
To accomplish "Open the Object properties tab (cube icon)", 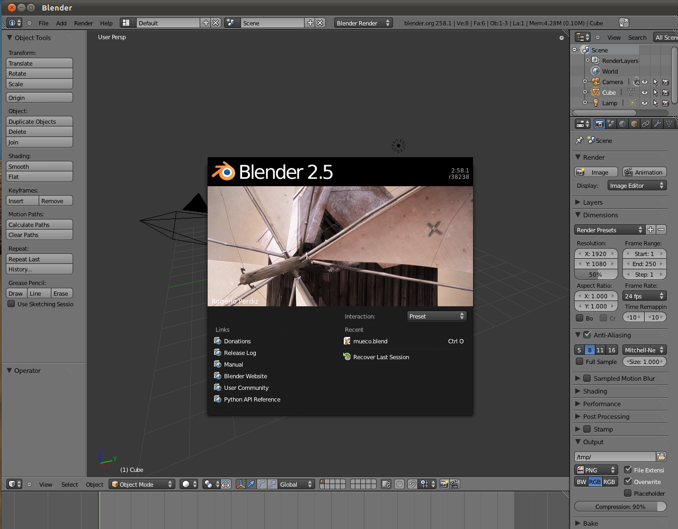I will click(634, 124).
